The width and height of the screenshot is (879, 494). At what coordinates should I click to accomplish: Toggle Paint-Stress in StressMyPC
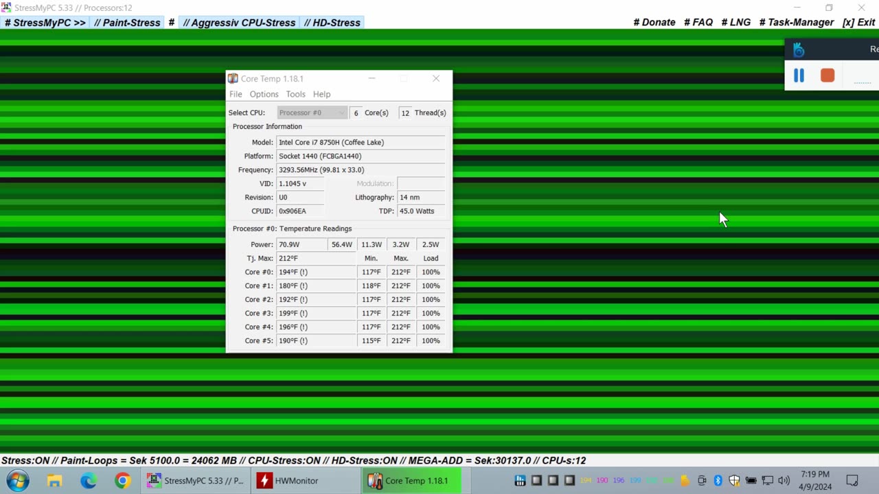pos(127,23)
